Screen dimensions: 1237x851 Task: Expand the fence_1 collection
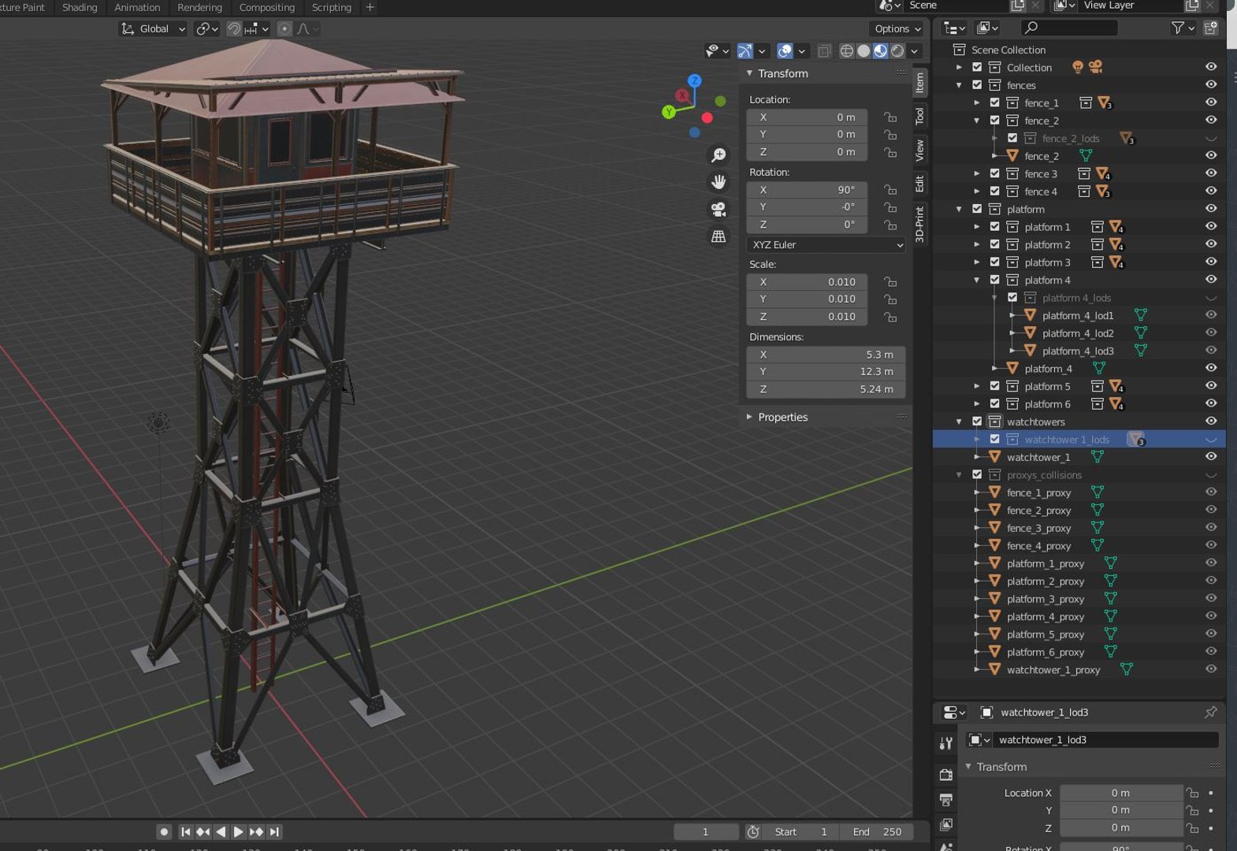[x=977, y=102]
